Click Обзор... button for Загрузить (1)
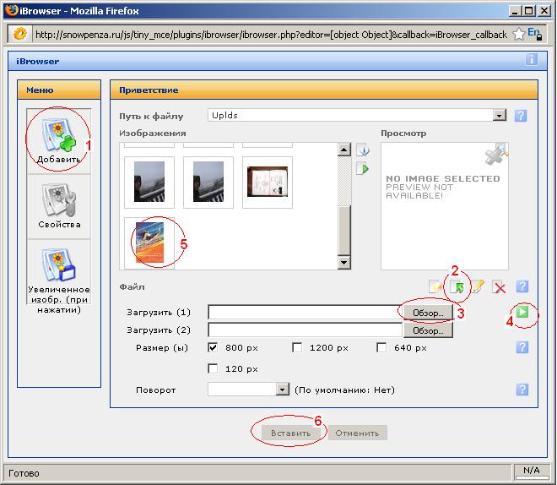The image size is (557, 485). (428, 313)
